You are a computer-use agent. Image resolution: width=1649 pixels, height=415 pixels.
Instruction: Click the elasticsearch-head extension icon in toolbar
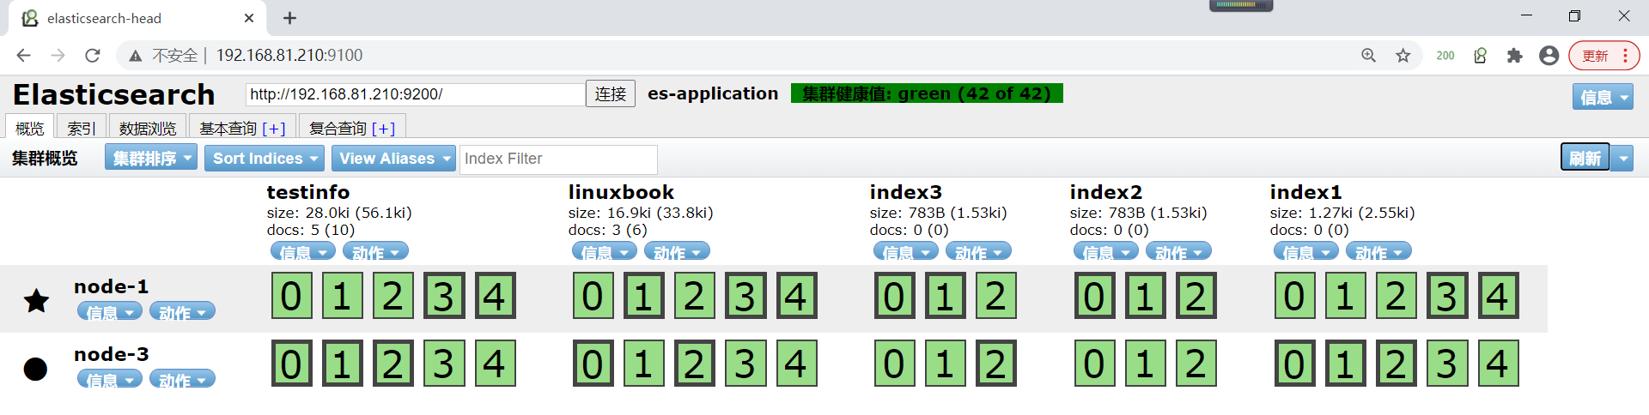click(x=1481, y=56)
